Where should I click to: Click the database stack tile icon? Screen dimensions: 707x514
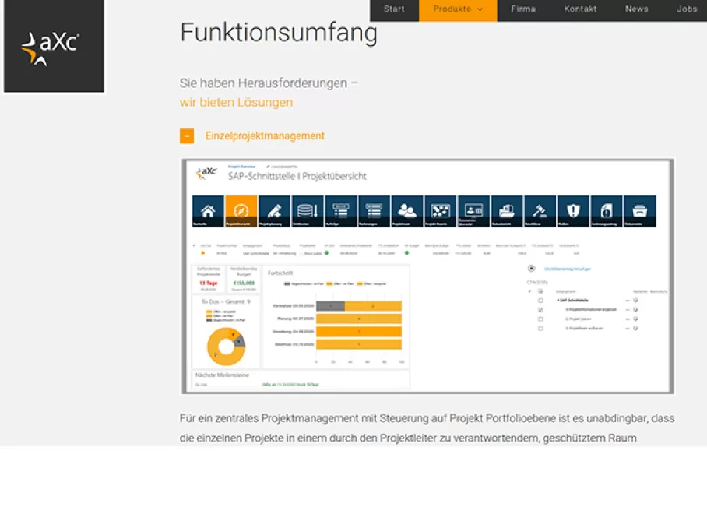point(308,211)
